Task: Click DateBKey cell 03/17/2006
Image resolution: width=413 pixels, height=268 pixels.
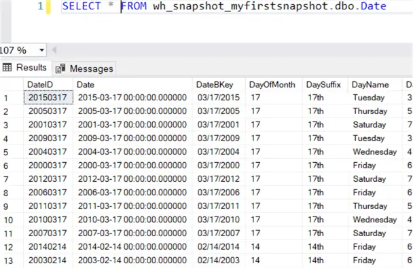Action: click(219, 193)
